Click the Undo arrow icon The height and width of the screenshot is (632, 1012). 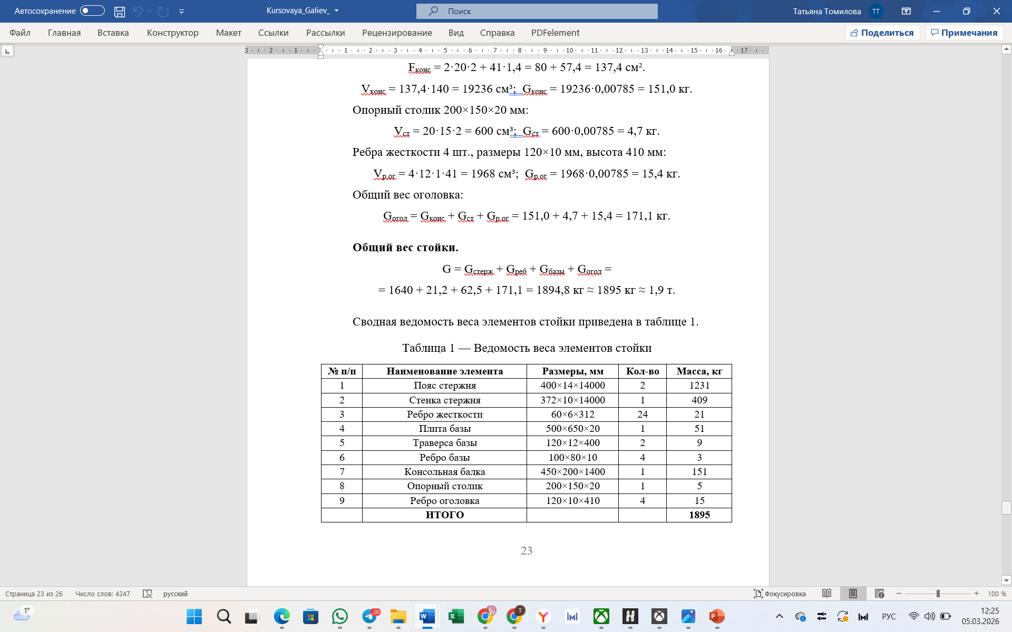138,11
